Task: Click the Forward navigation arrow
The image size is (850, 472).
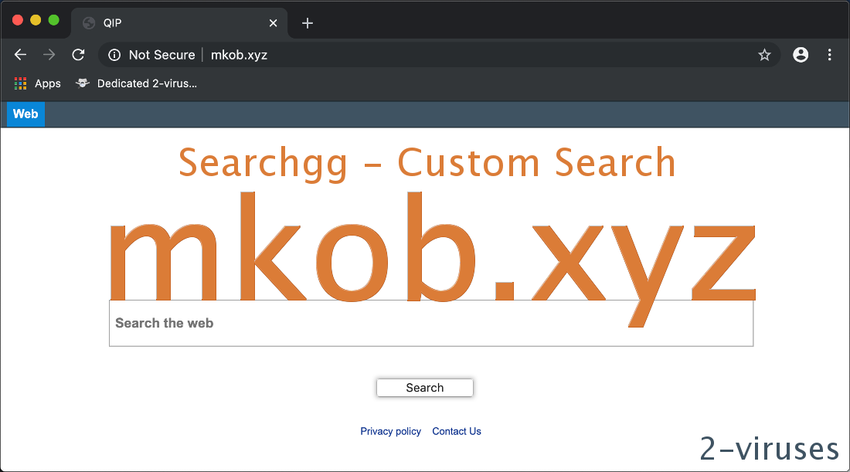Action: coord(49,55)
